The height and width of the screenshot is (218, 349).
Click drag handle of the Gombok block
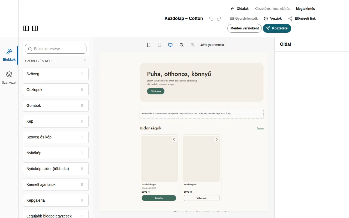[82, 105]
